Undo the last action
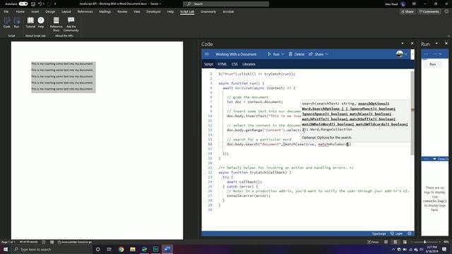 40,4
